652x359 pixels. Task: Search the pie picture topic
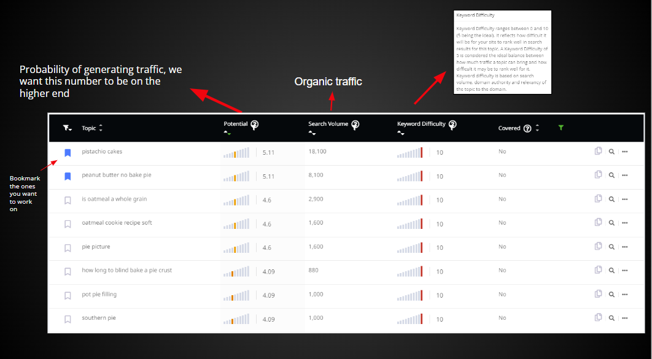pos(611,247)
